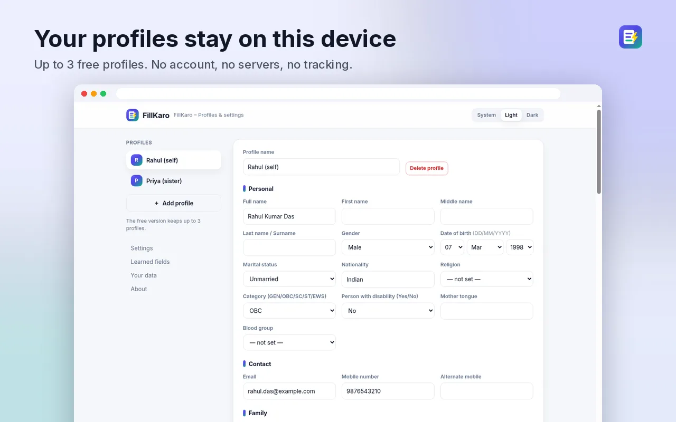
Task: Open the birth day dropdown showing 07
Action: tap(452, 247)
